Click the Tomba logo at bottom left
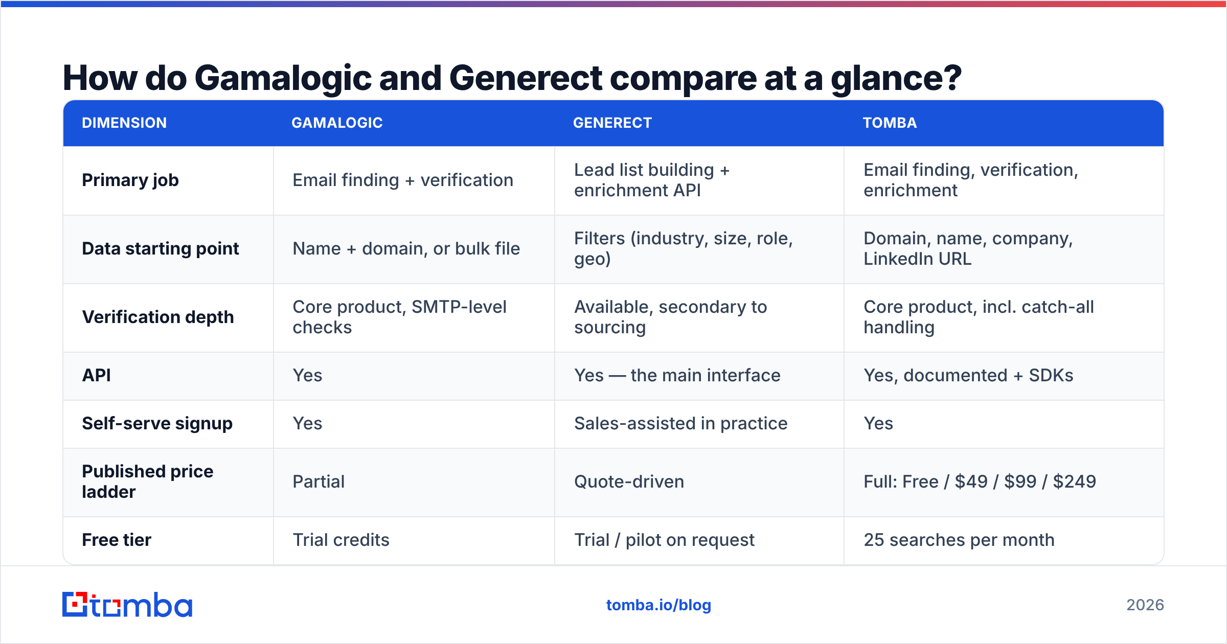 127,605
